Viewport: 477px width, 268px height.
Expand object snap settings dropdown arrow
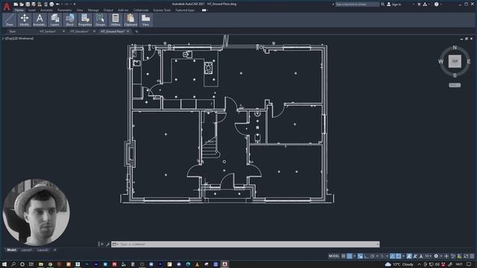(403, 256)
